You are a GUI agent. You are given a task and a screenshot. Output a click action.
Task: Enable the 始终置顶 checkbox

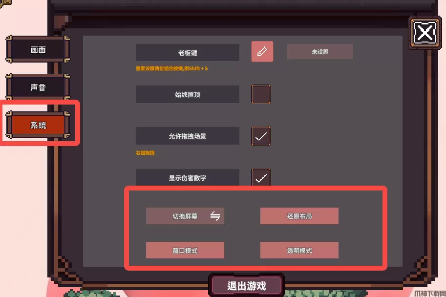point(261,94)
